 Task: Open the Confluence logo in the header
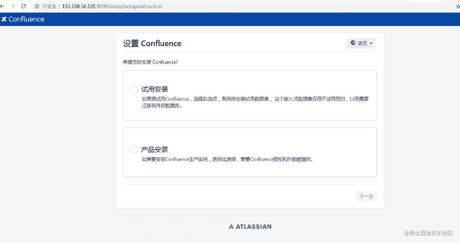(23, 19)
